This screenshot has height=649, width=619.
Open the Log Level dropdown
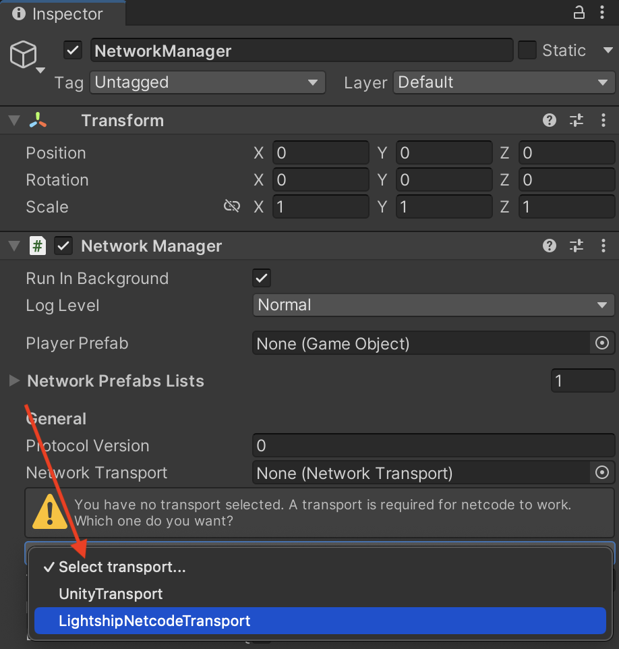434,304
